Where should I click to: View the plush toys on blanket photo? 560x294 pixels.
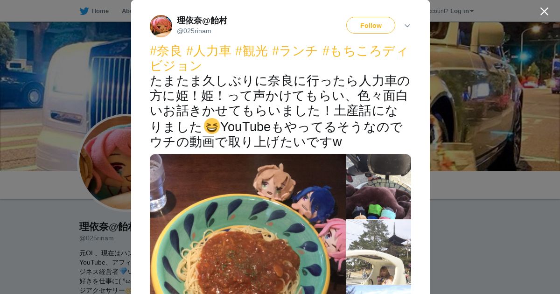378,187
